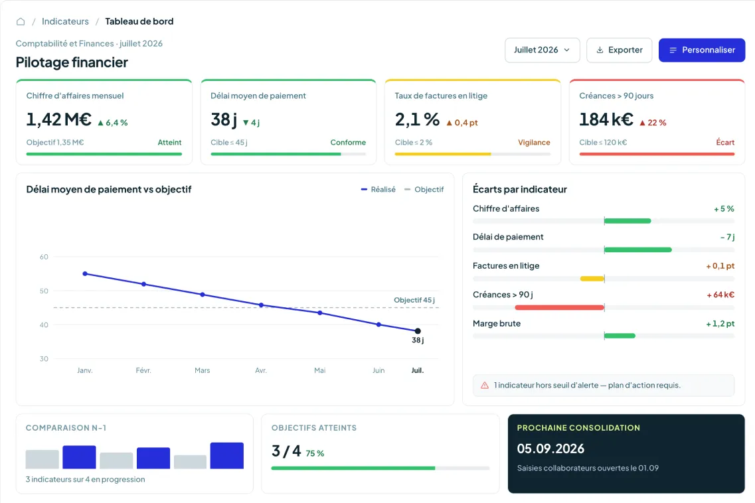Screen dimensions: 755x503
Task: Click the Personnaliser button
Action: [x=702, y=50]
